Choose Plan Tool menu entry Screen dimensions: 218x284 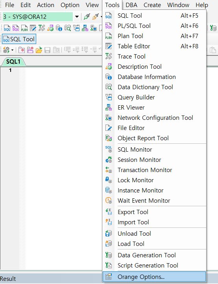(x=155, y=36)
